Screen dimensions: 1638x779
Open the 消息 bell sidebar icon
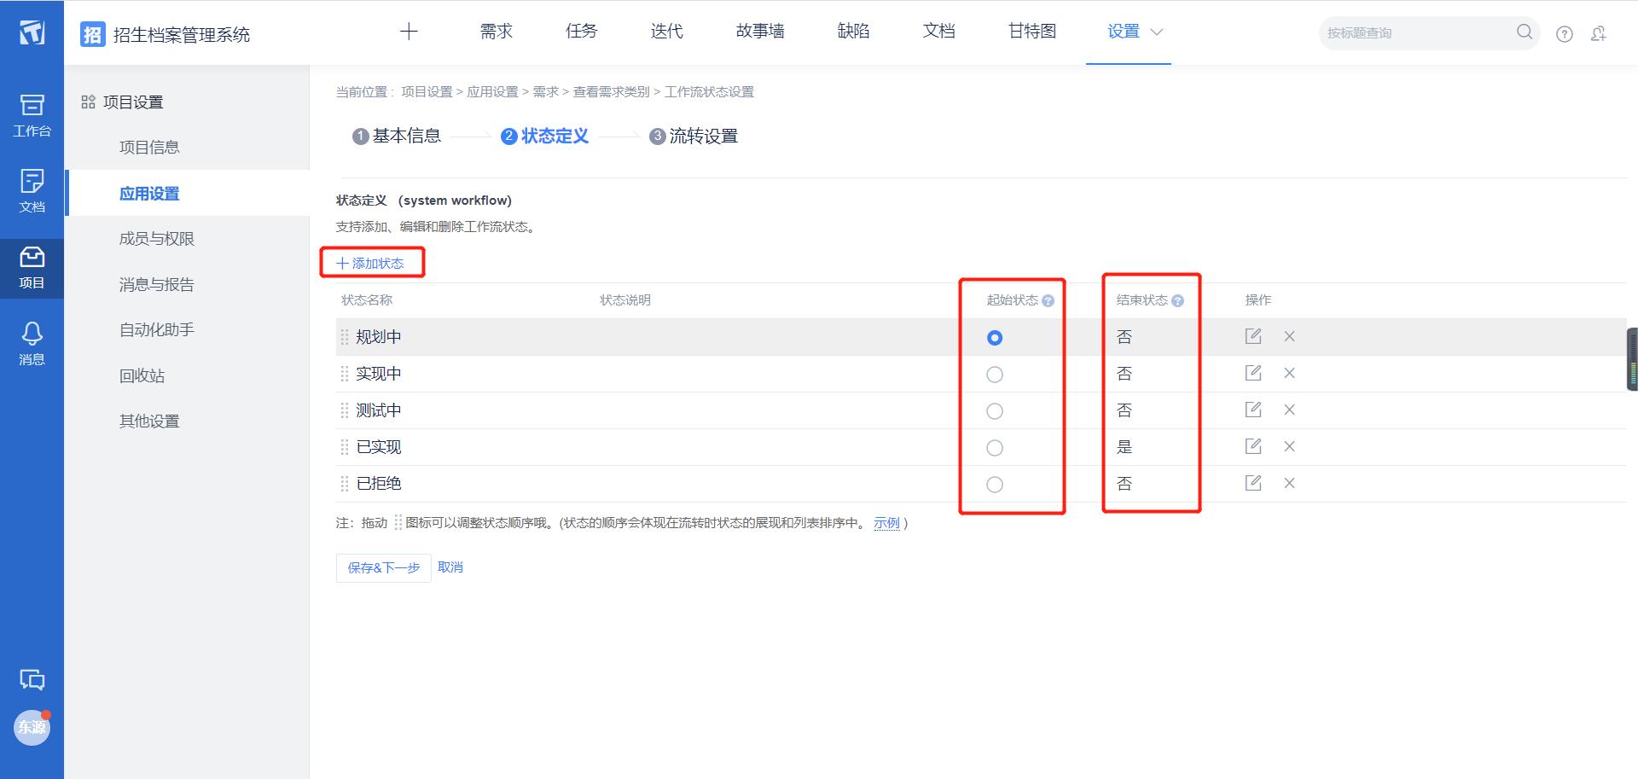[x=32, y=344]
